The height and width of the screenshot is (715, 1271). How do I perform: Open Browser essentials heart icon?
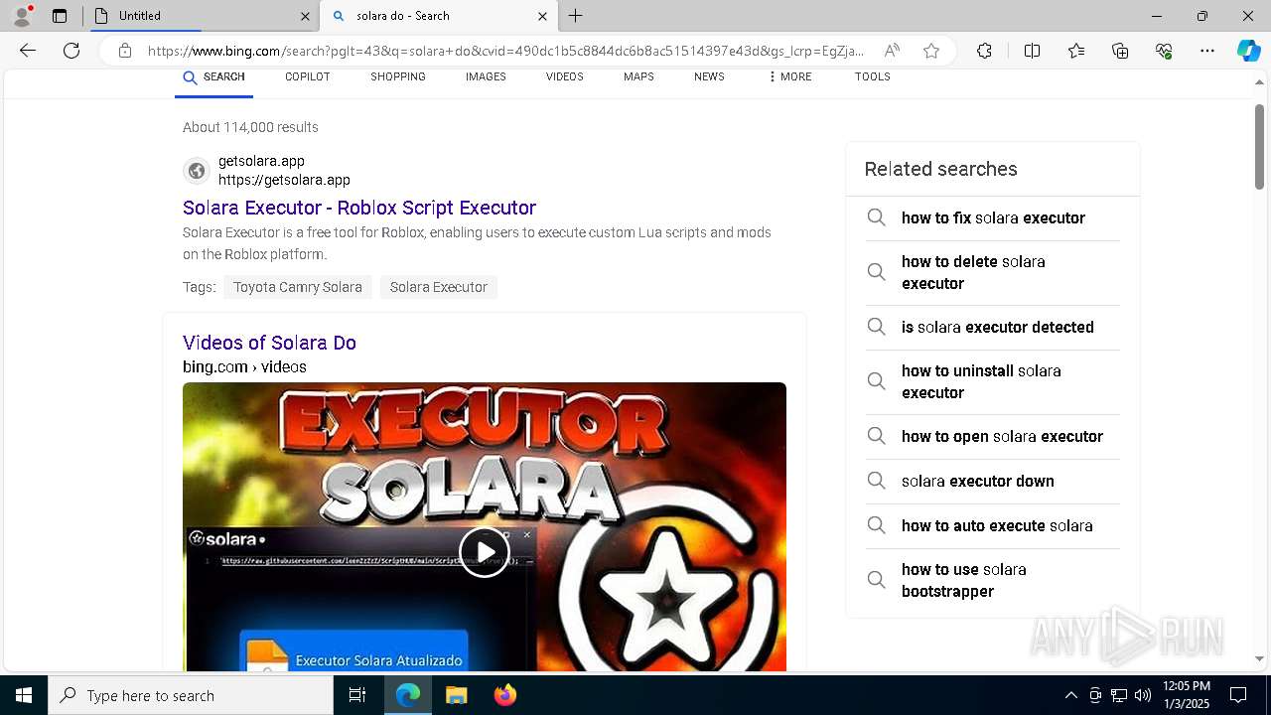click(x=1164, y=51)
